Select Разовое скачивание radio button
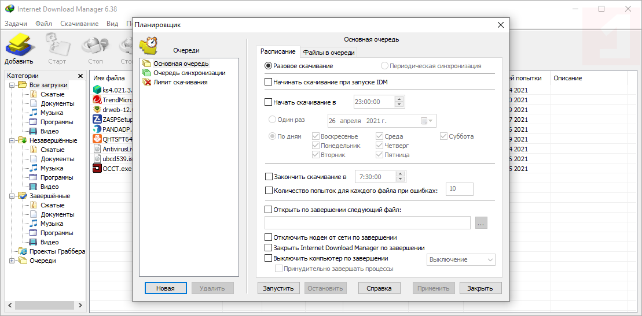The width and height of the screenshot is (642, 316). coord(268,65)
